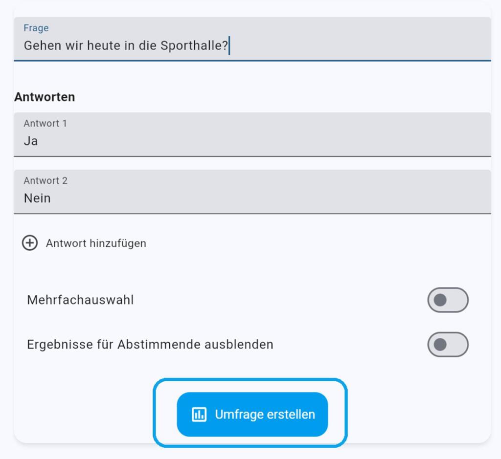Click the poll chart icon in the button
This screenshot has height=459, width=501.
click(199, 415)
